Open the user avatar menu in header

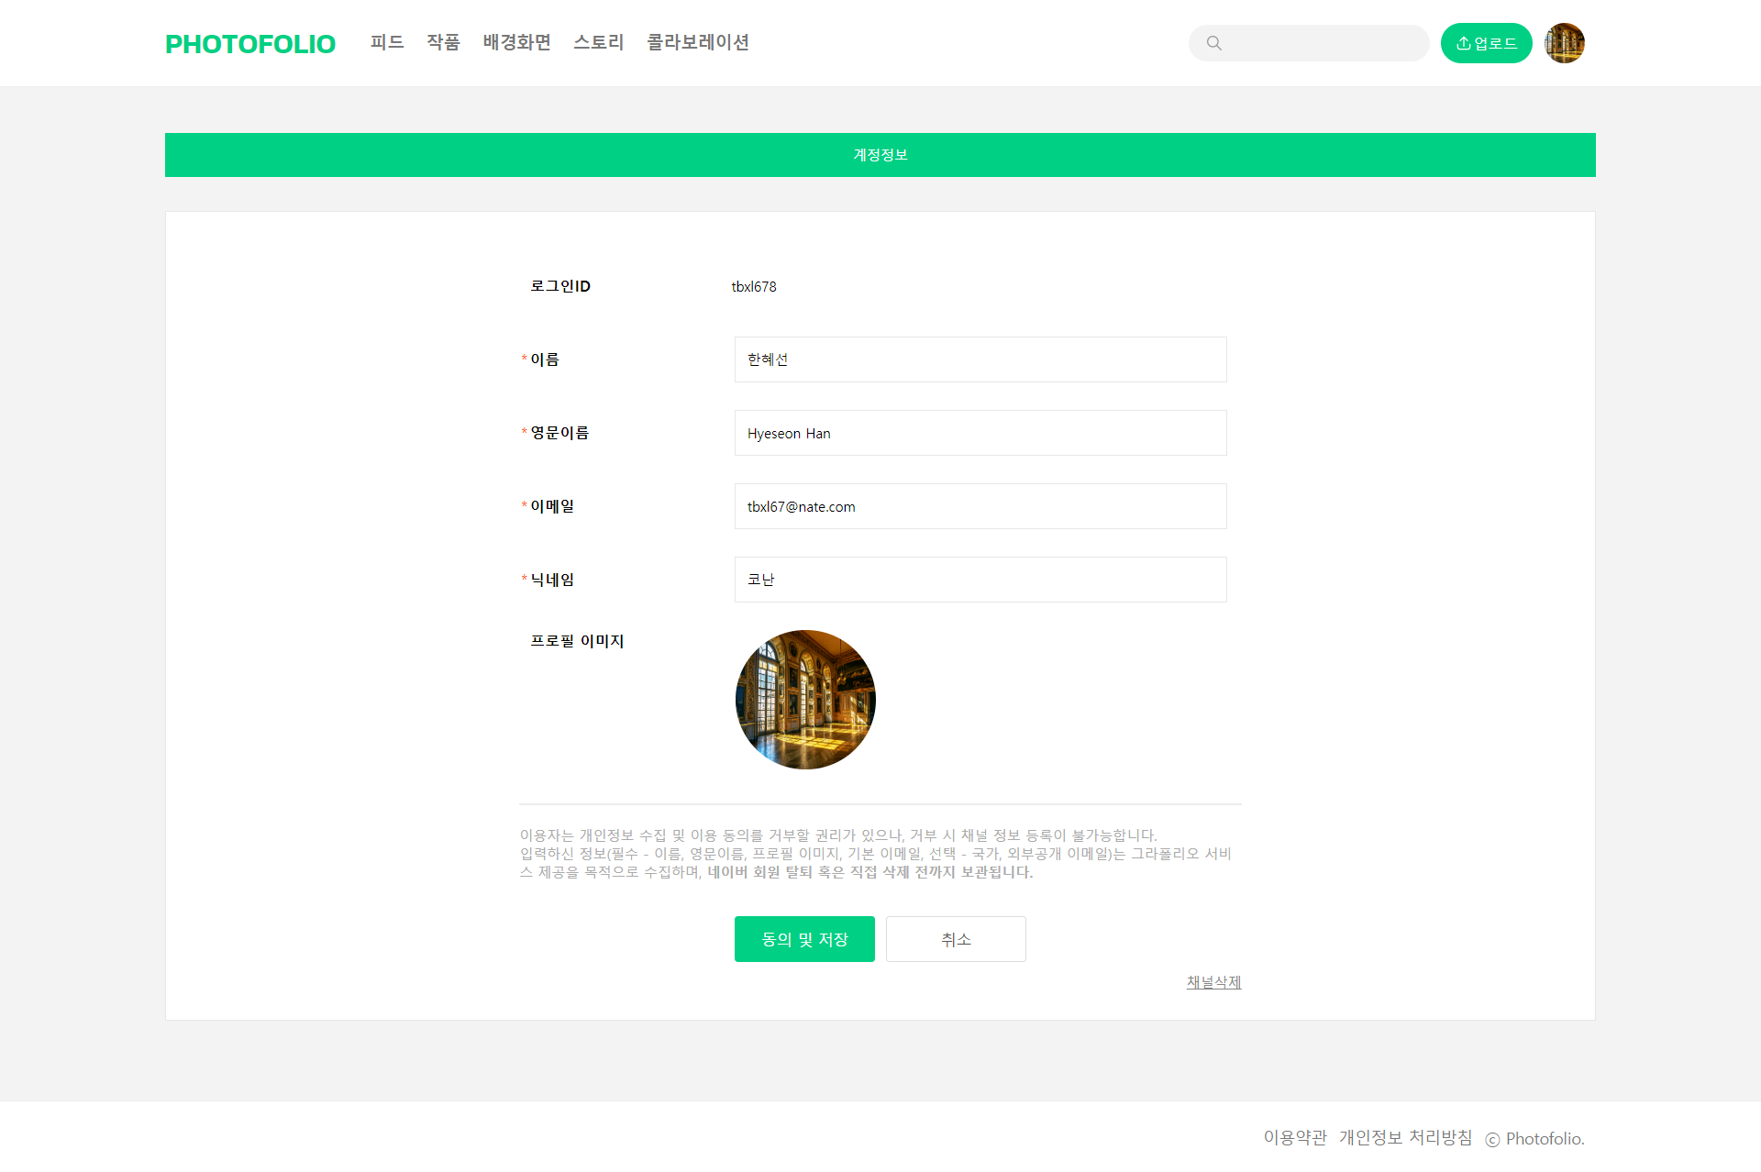(1564, 43)
